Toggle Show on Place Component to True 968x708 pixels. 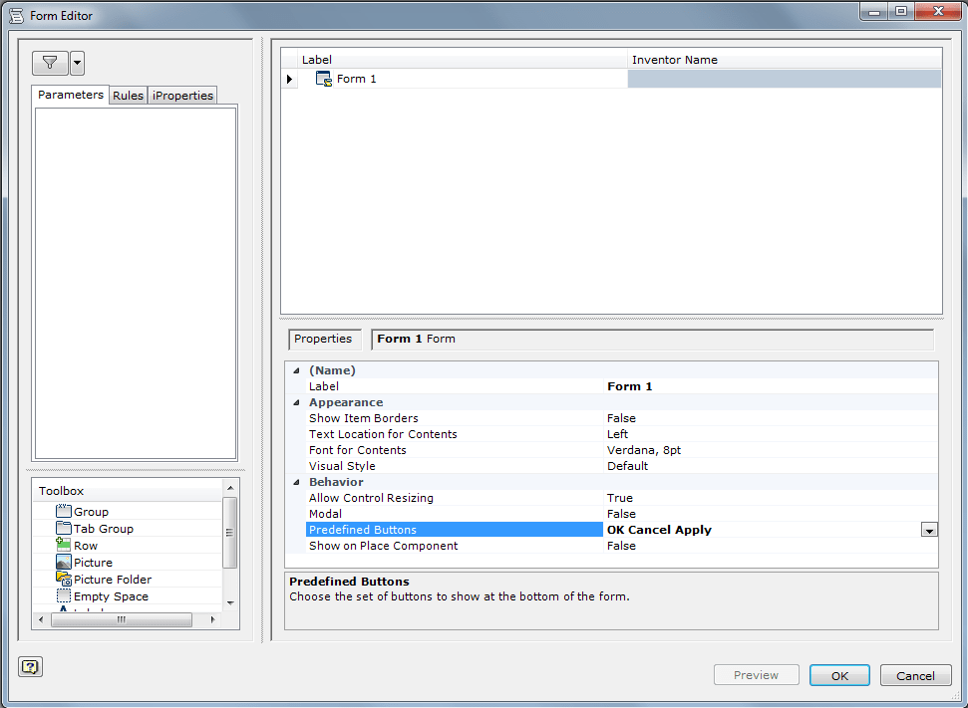click(698, 545)
